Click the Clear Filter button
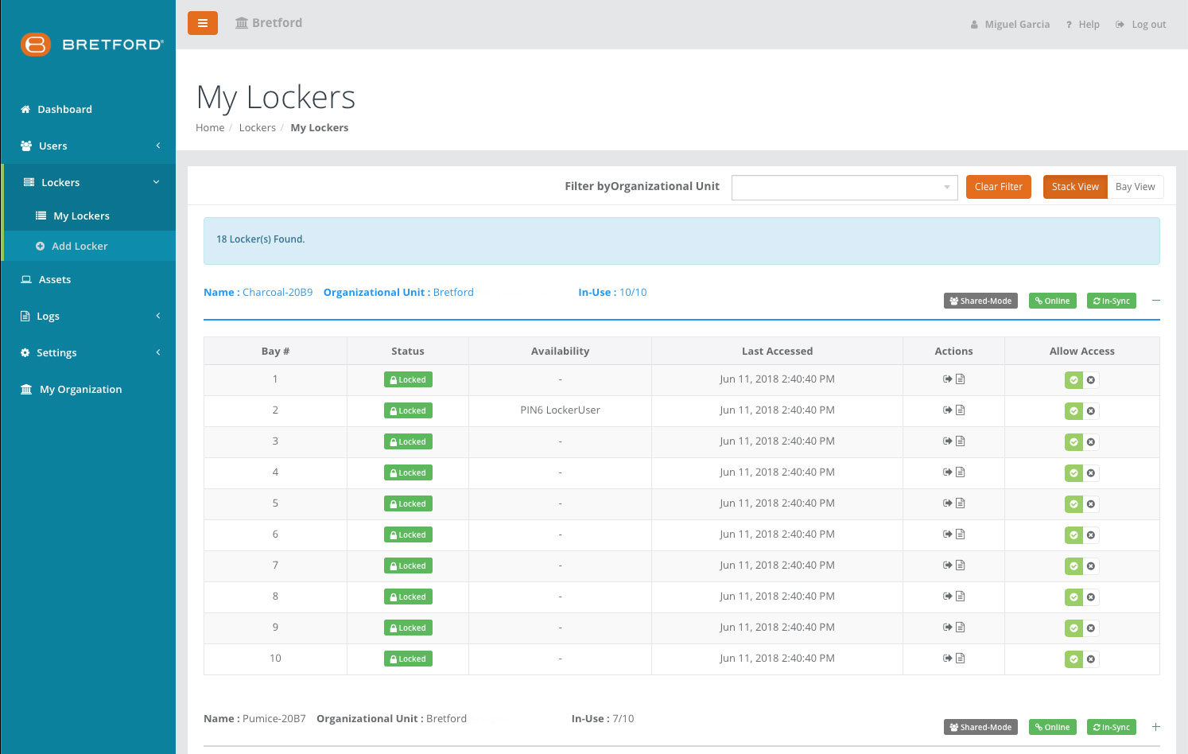This screenshot has width=1188, height=754. [x=998, y=186]
